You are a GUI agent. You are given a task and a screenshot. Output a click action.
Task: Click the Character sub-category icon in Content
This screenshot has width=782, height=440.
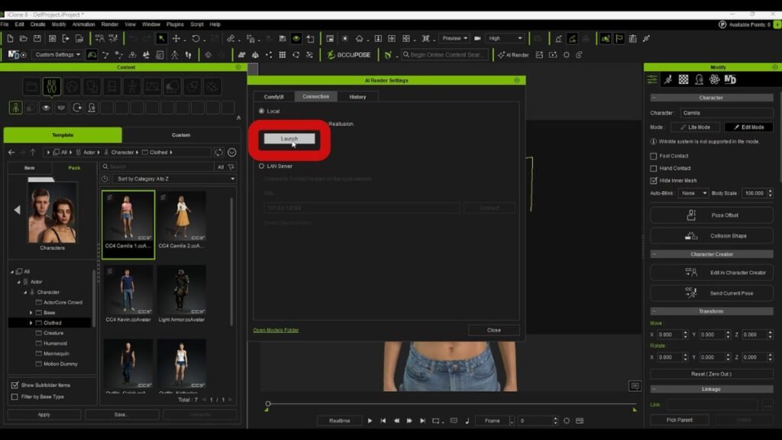[x=15, y=107]
